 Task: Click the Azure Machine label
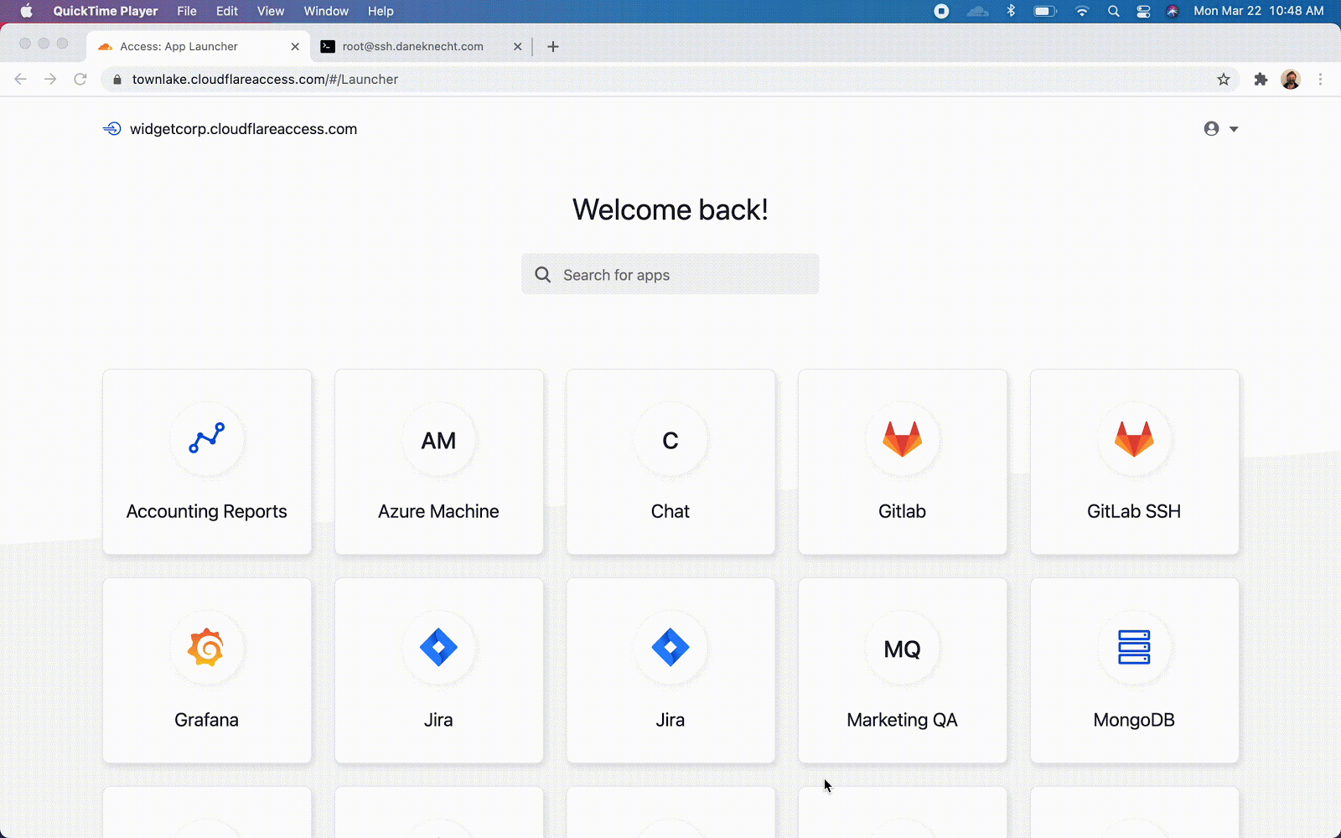[x=438, y=511]
